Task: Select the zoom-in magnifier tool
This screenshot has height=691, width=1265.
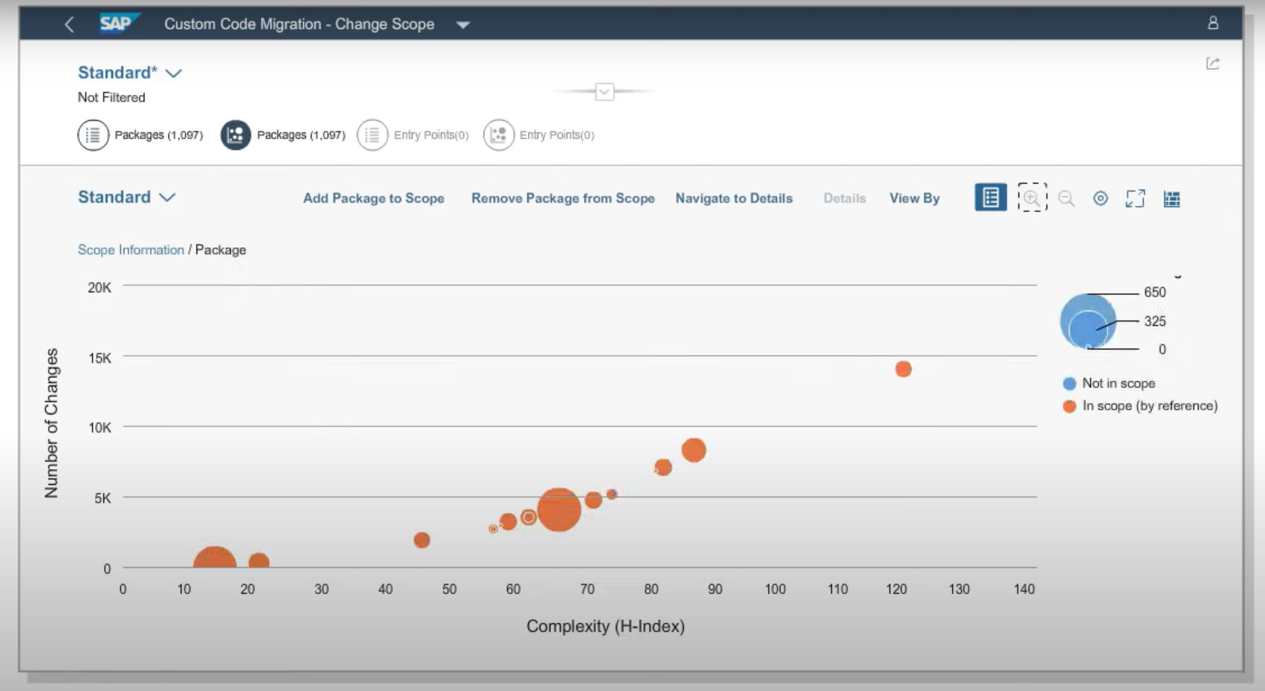Action: point(1032,198)
